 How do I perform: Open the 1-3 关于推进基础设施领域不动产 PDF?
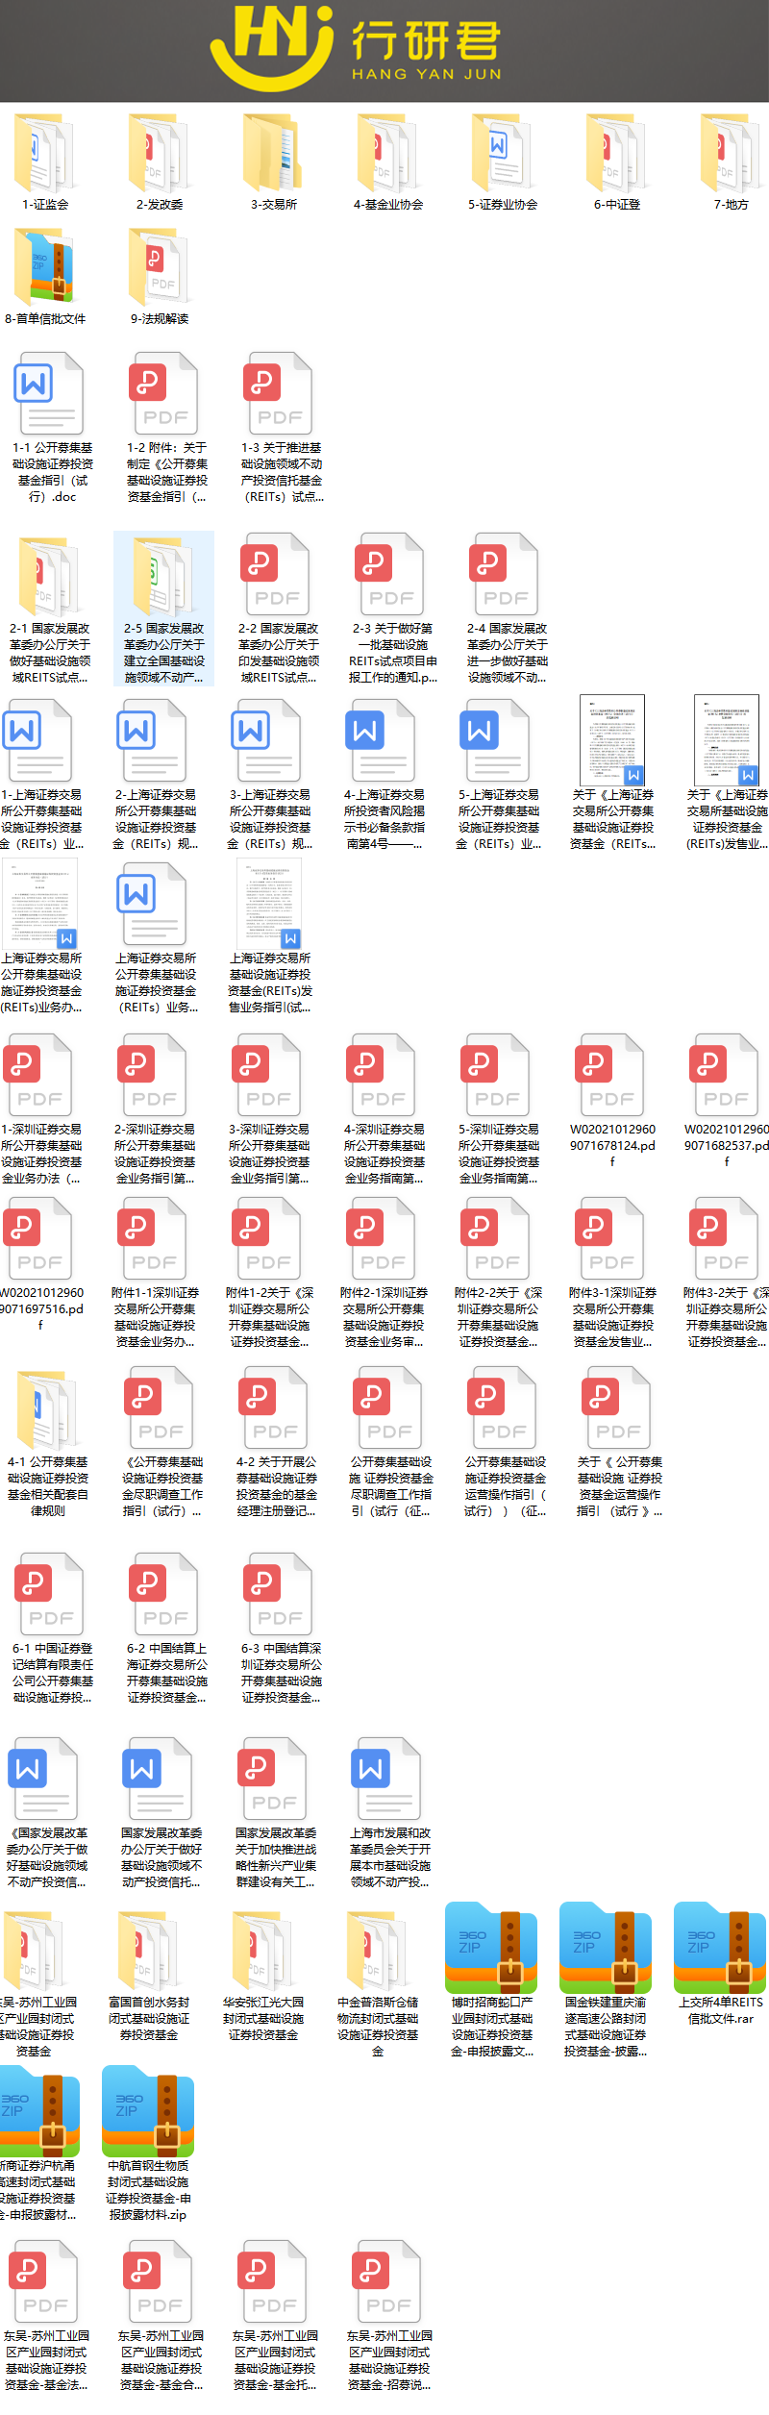click(280, 395)
